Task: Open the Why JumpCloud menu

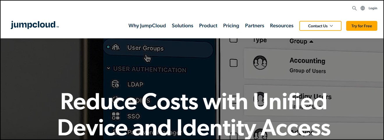Action: click(x=147, y=26)
